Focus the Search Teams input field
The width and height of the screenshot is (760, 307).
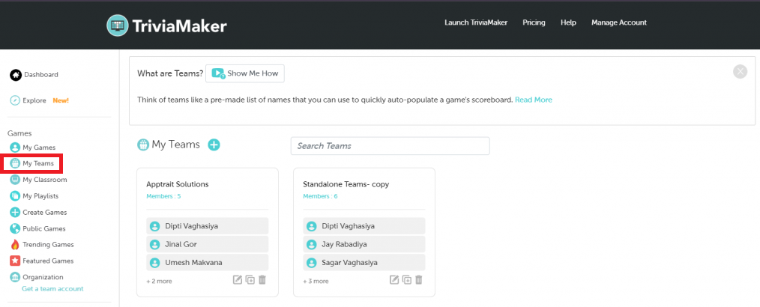pyautogui.click(x=390, y=146)
